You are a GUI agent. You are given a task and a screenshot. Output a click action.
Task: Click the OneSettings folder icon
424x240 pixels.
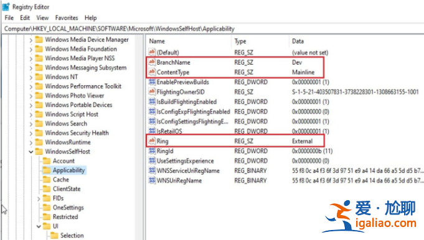point(47,207)
